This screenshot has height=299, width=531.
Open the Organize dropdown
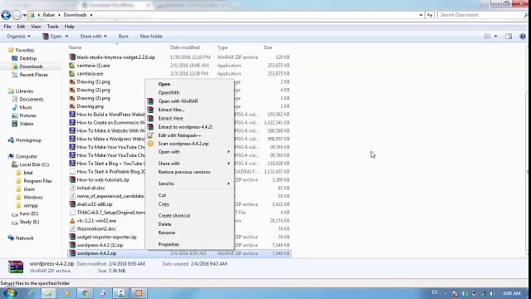pos(18,37)
